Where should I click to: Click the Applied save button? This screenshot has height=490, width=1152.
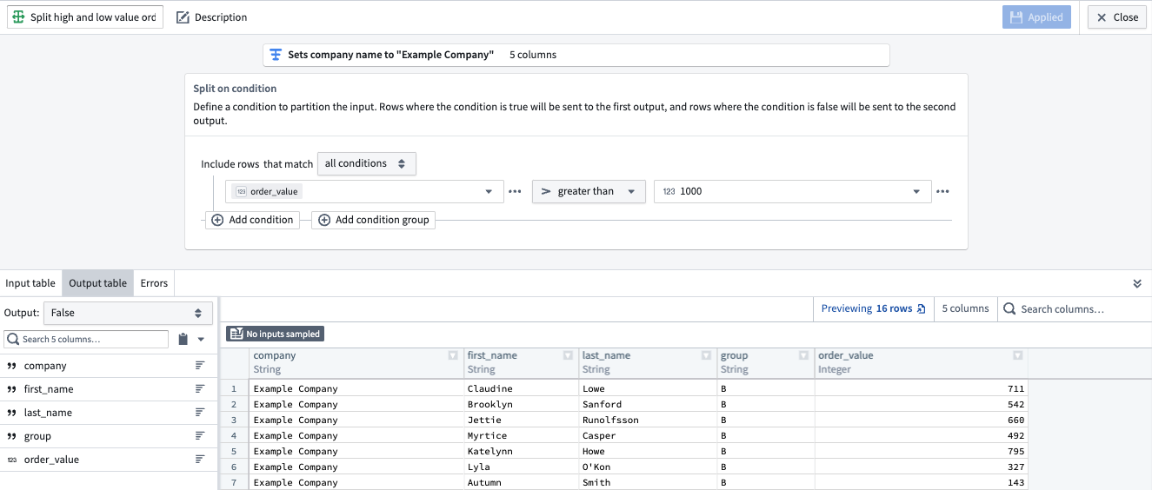pyautogui.click(x=1036, y=17)
